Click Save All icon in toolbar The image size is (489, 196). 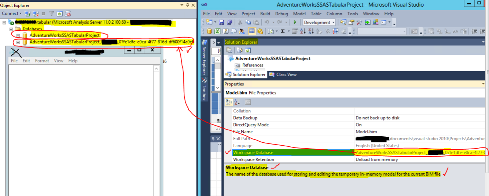point(229,22)
